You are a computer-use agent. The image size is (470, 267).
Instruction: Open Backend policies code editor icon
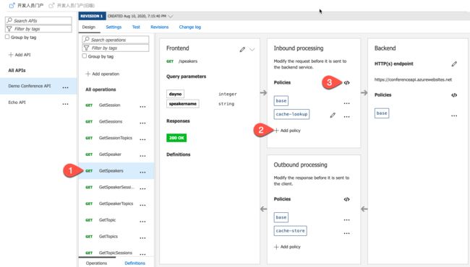click(x=454, y=95)
